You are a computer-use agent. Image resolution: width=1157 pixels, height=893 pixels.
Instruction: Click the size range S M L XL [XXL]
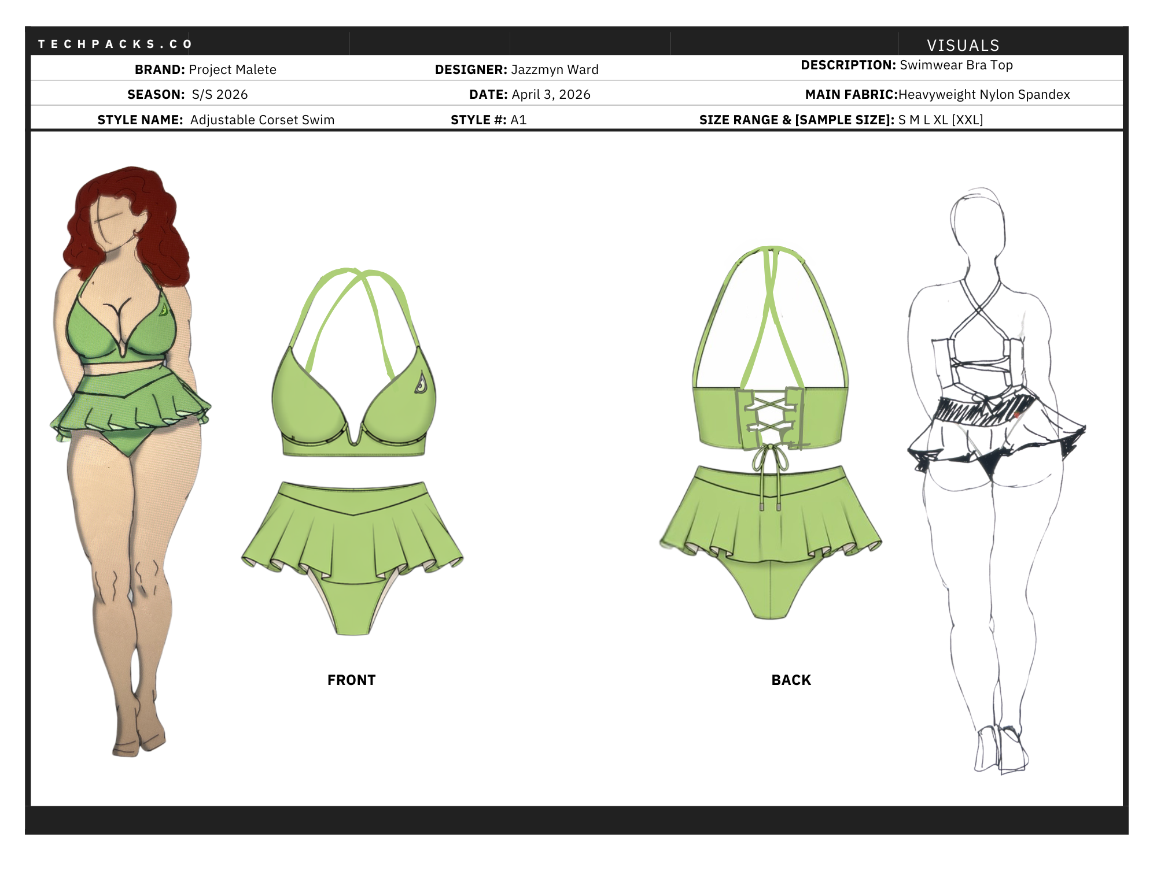pos(941,120)
